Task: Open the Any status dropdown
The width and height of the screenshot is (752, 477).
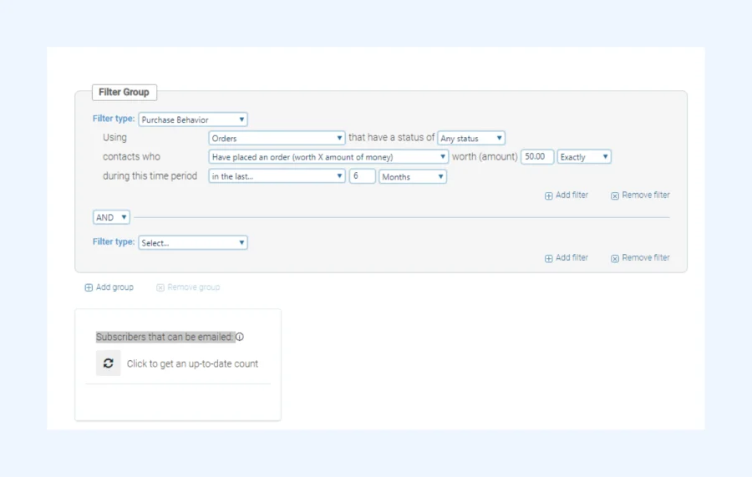Action: (471, 138)
